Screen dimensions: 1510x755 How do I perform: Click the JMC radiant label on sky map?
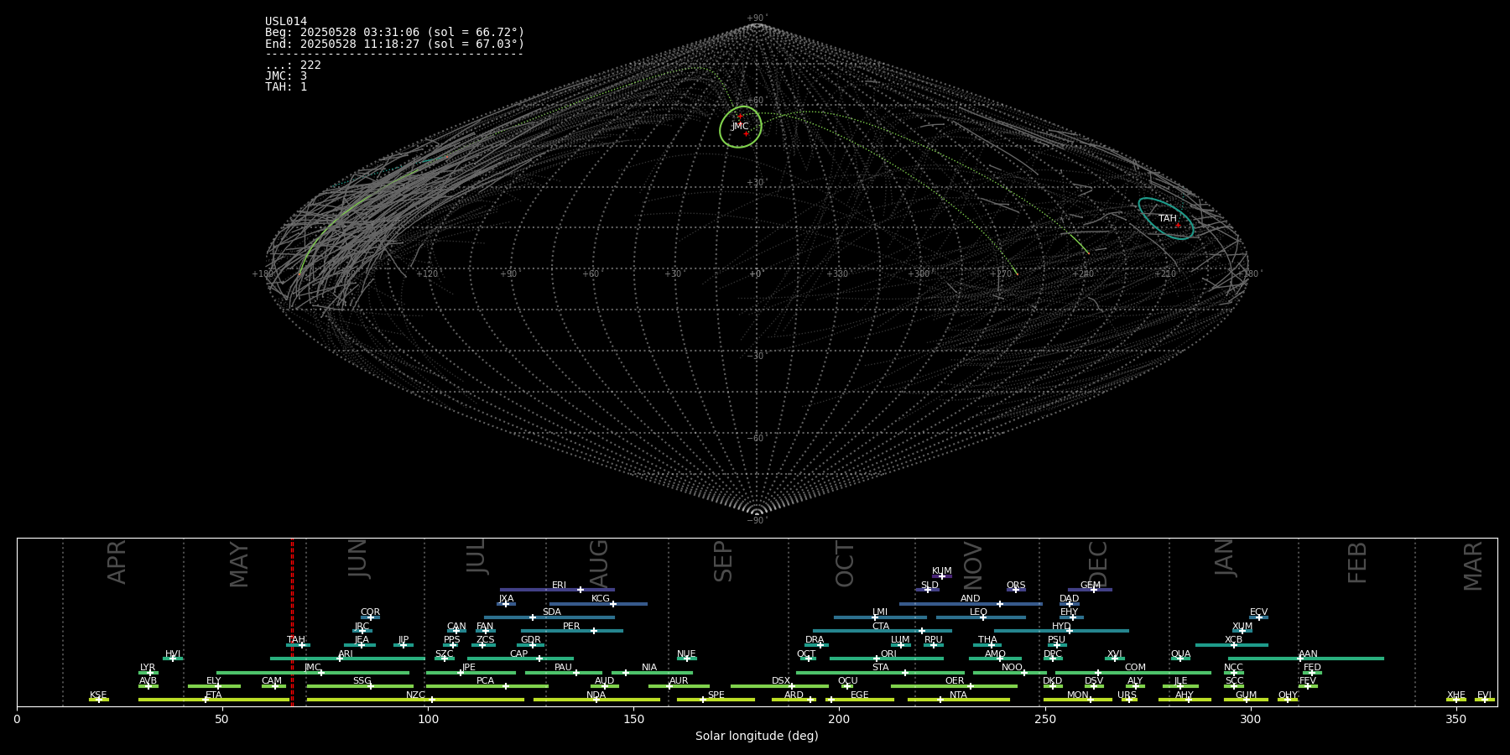click(x=740, y=127)
